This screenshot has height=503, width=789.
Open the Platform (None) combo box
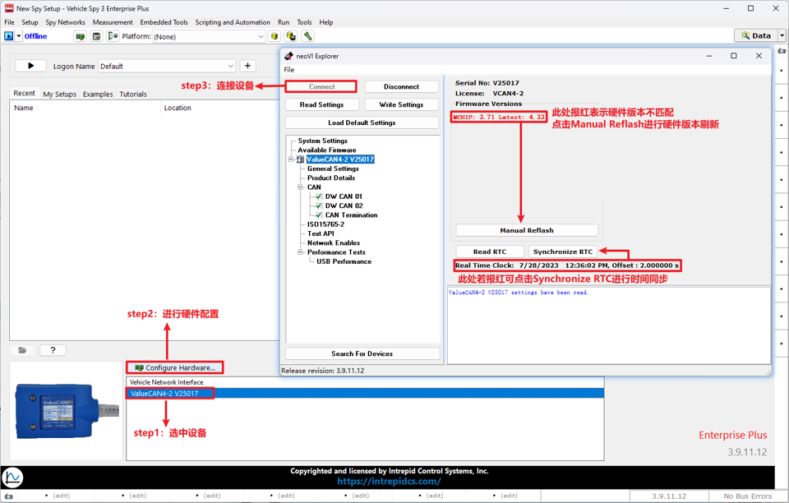point(208,37)
